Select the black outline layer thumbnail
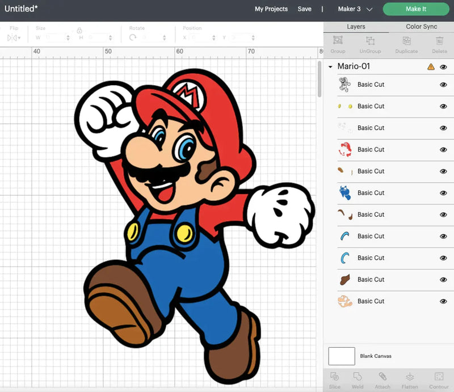The image size is (454, 392). [344, 85]
